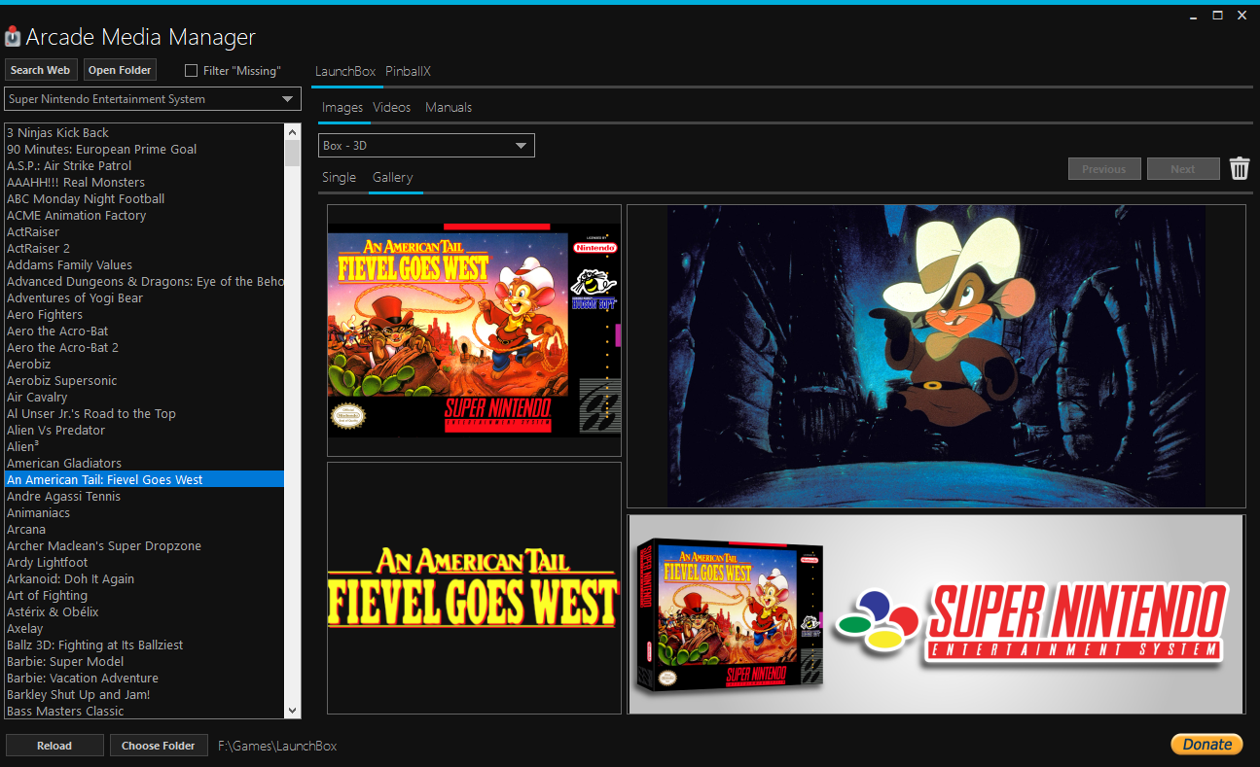Maximize the Arcade Media Manager window

[1217, 16]
